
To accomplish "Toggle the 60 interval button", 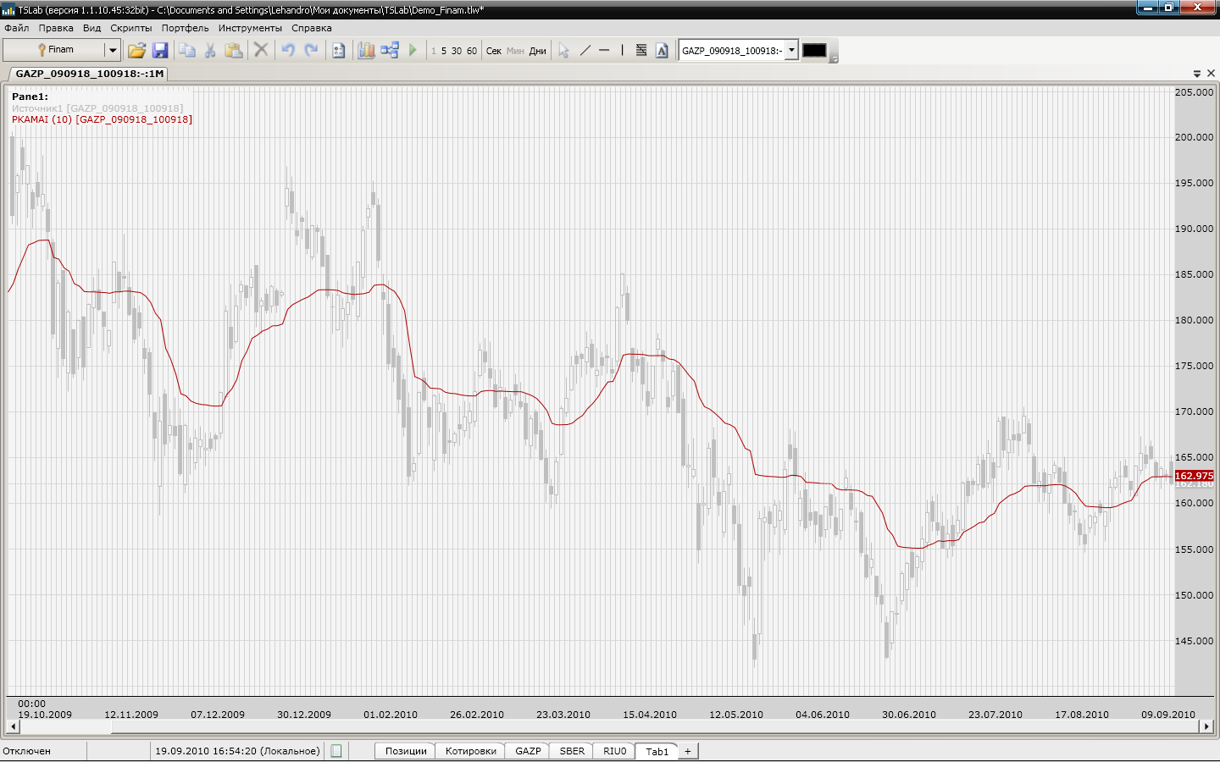I will (472, 51).
